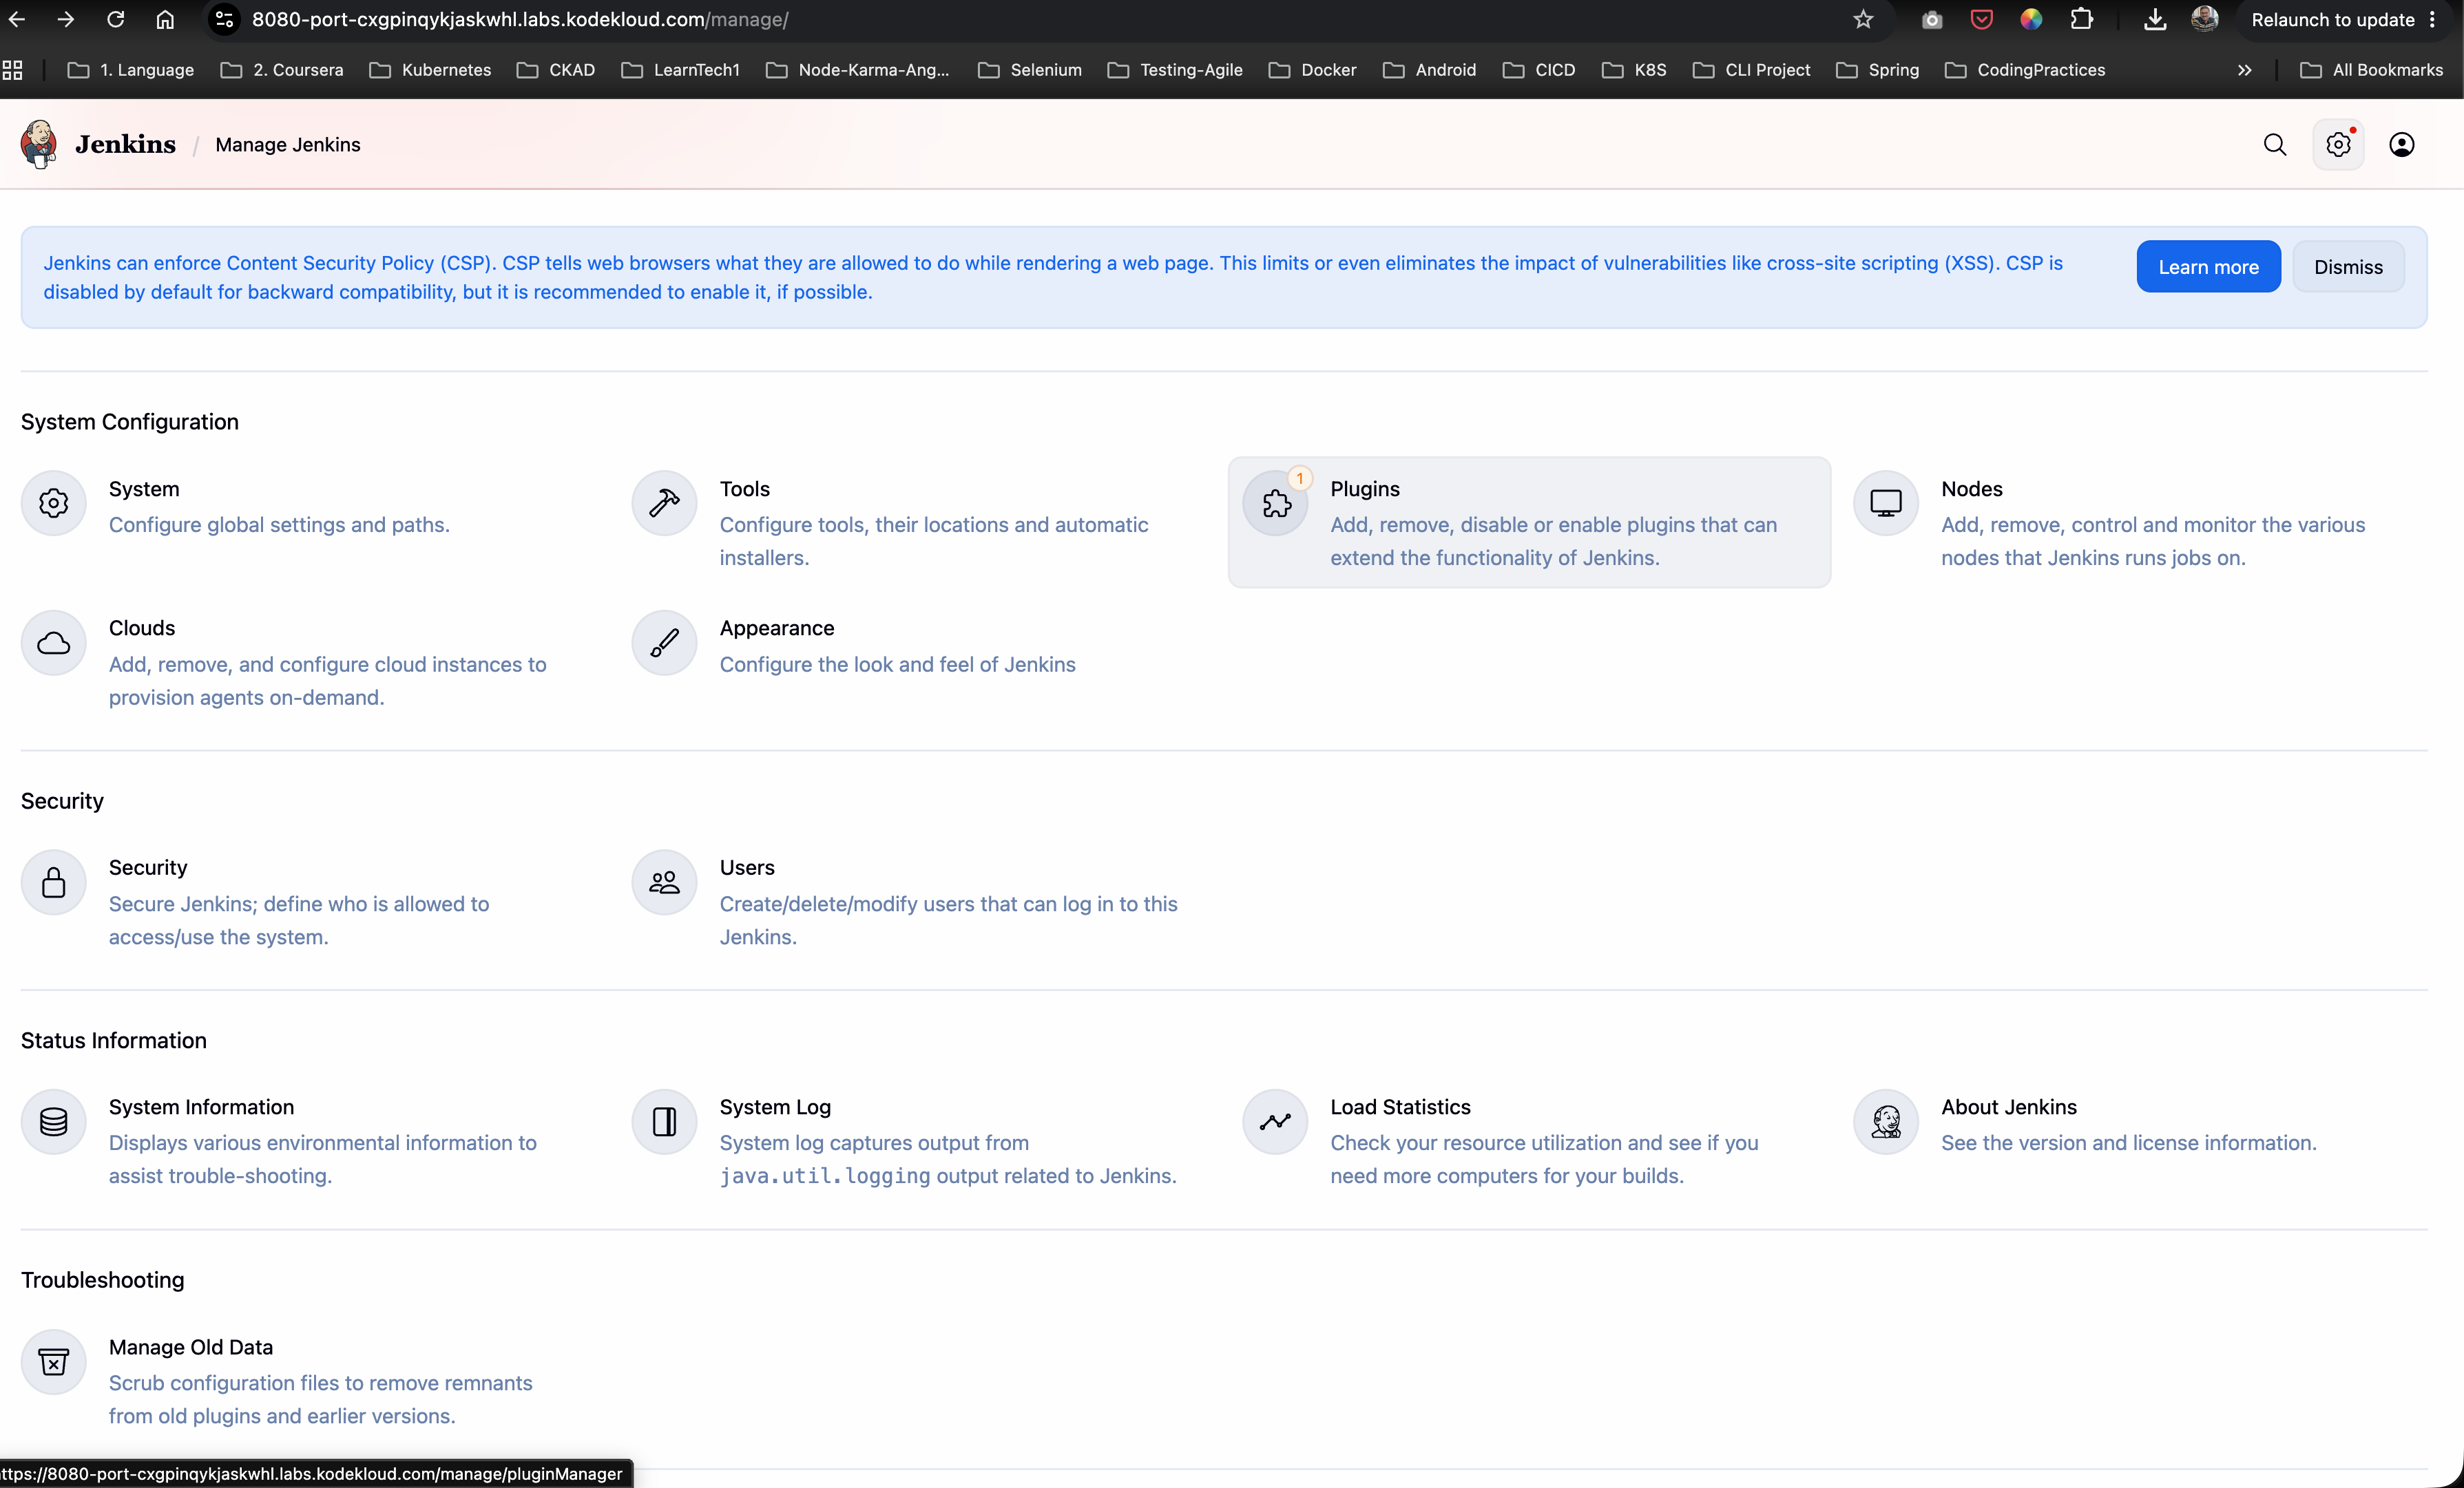Open the Manage Old Data link title
Image resolution: width=2464 pixels, height=1488 pixels.
pos(191,1347)
